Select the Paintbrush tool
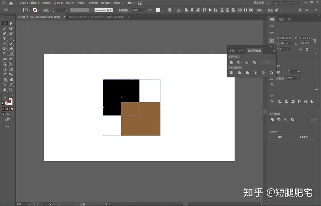 tap(11, 44)
